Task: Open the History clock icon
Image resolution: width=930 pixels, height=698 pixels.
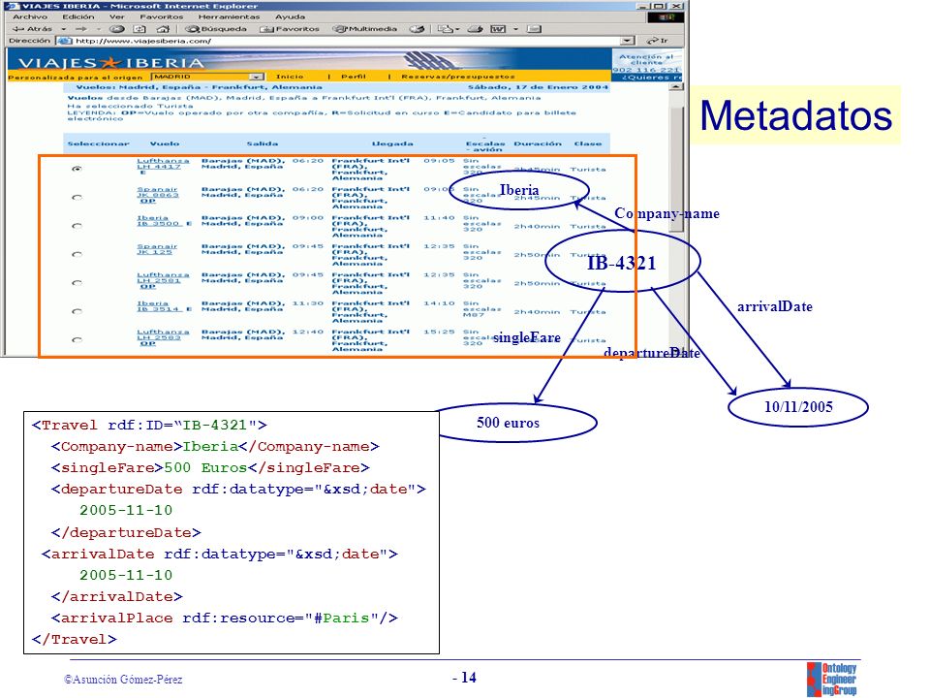Action: click(x=418, y=28)
